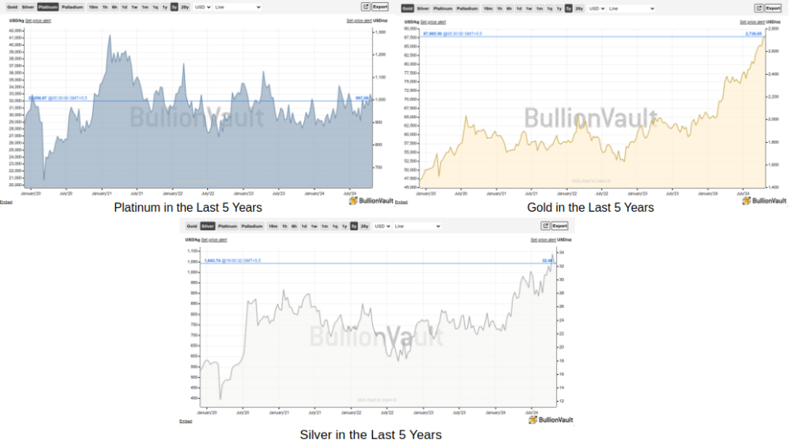This screenshot has width=792, height=445.
Task: Click the 2,800 right-axis value on the Gold chart
Action: click(x=773, y=29)
